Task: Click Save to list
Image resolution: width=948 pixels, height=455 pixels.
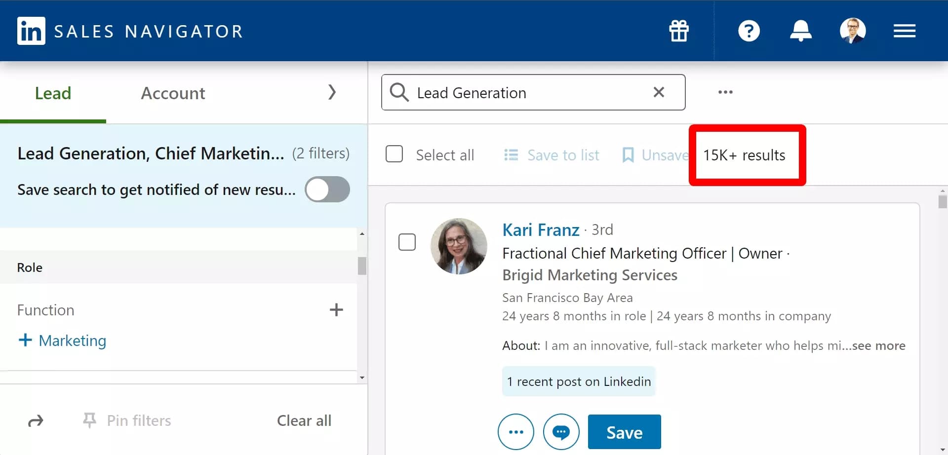Action: click(552, 155)
